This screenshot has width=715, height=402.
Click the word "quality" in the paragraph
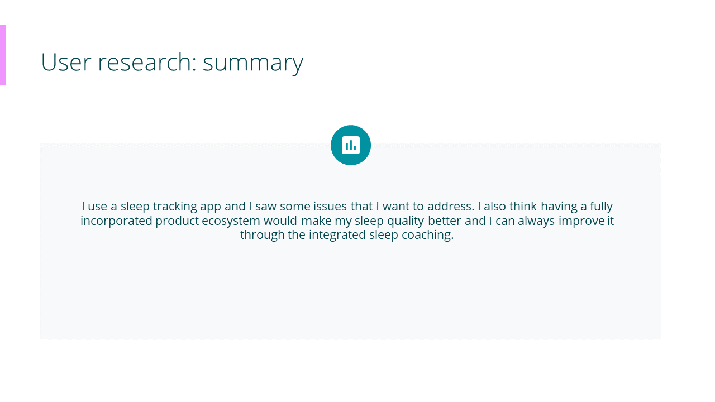tap(406, 221)
